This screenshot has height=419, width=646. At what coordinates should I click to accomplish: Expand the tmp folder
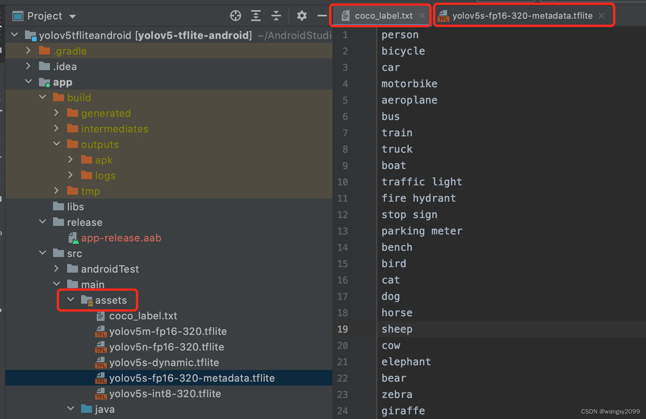click(56, 190)
